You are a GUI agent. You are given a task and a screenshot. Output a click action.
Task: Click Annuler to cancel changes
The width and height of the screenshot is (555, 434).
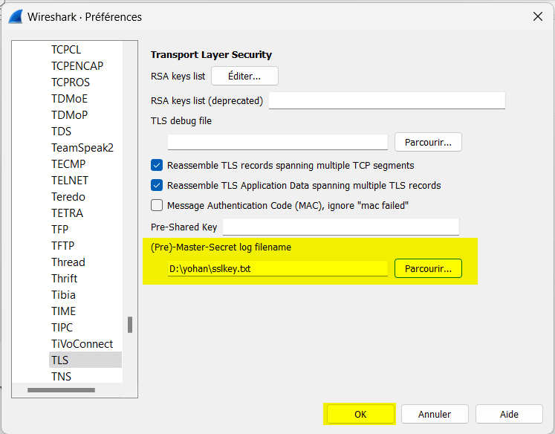pos(435,415)
